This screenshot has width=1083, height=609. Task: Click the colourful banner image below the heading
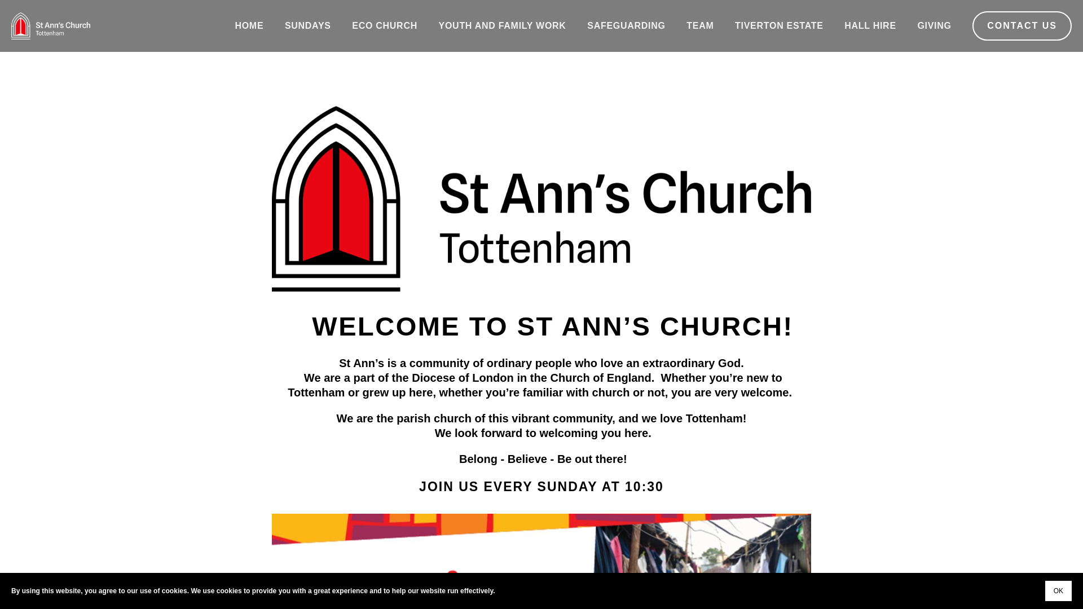pyautogui.click(x=541, y=544)
